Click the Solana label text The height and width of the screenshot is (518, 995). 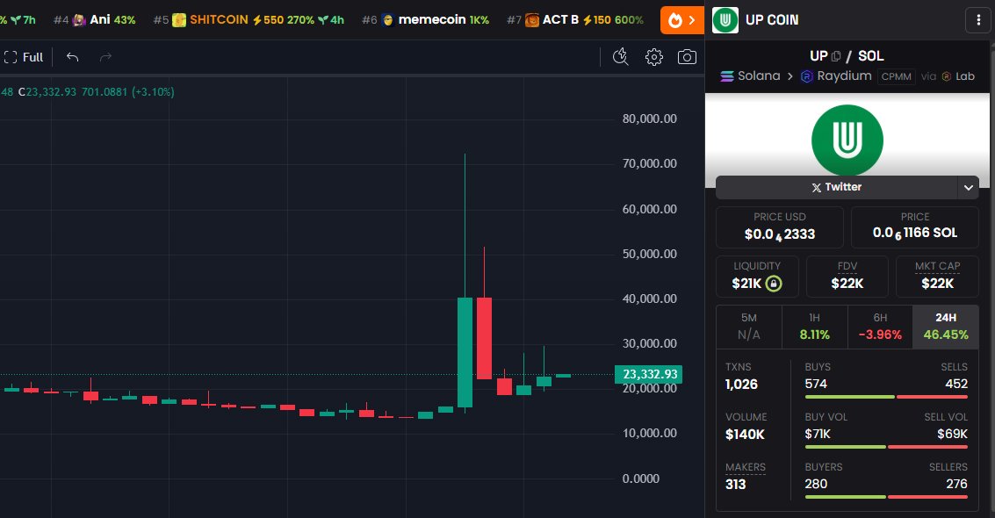[x=759, y=76]
